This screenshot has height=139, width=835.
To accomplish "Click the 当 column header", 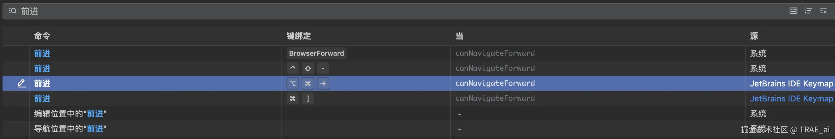I will tap(459, 36).
